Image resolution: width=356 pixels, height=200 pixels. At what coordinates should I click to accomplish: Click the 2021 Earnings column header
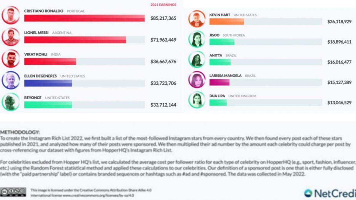point(163,5)
